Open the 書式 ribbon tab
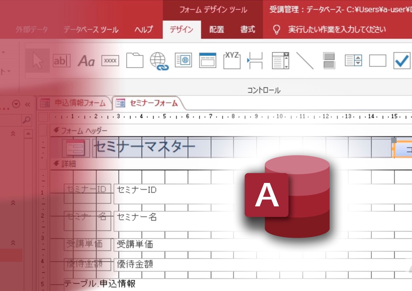 tap(248, 30)
